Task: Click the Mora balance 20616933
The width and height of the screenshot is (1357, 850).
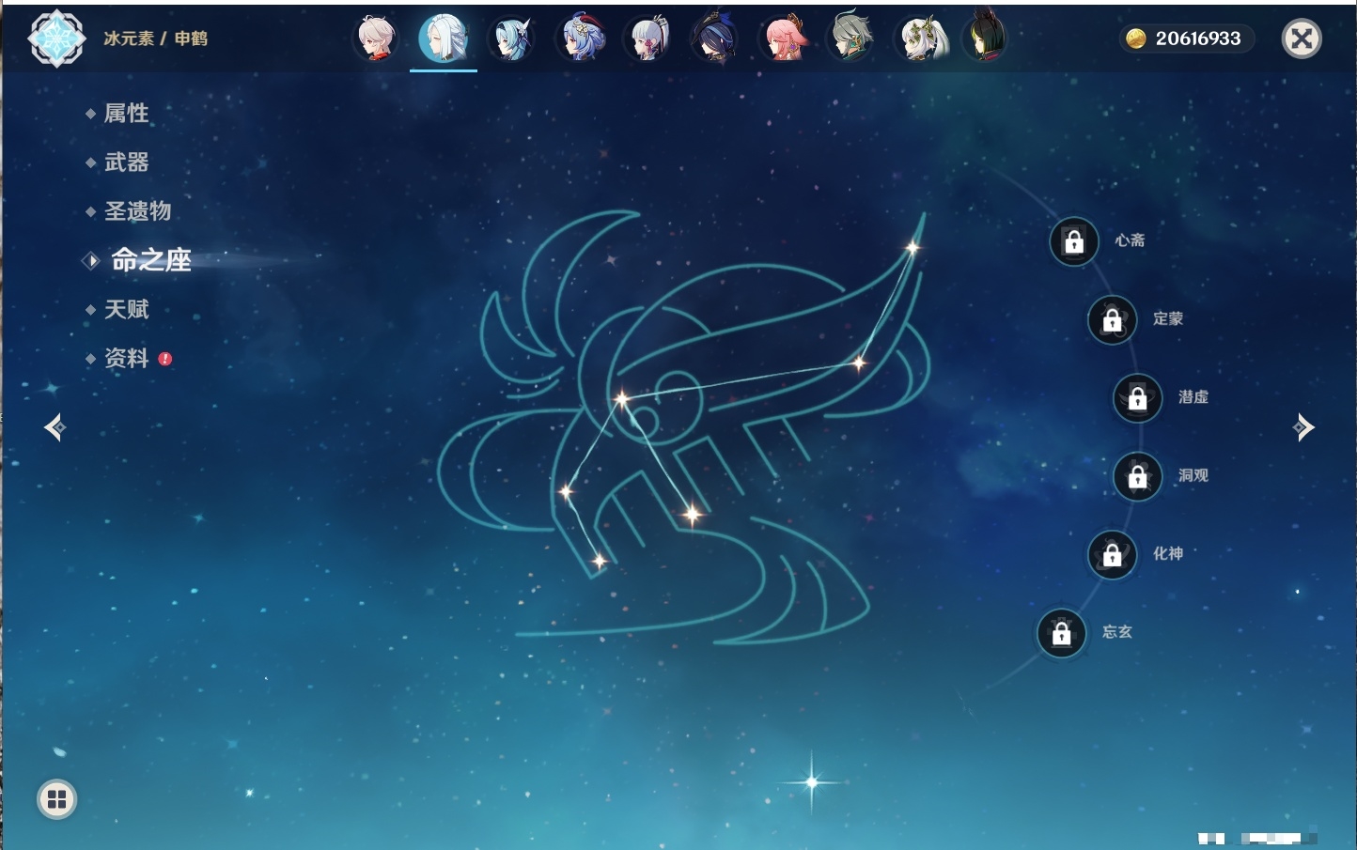Action: [1187, 39]
